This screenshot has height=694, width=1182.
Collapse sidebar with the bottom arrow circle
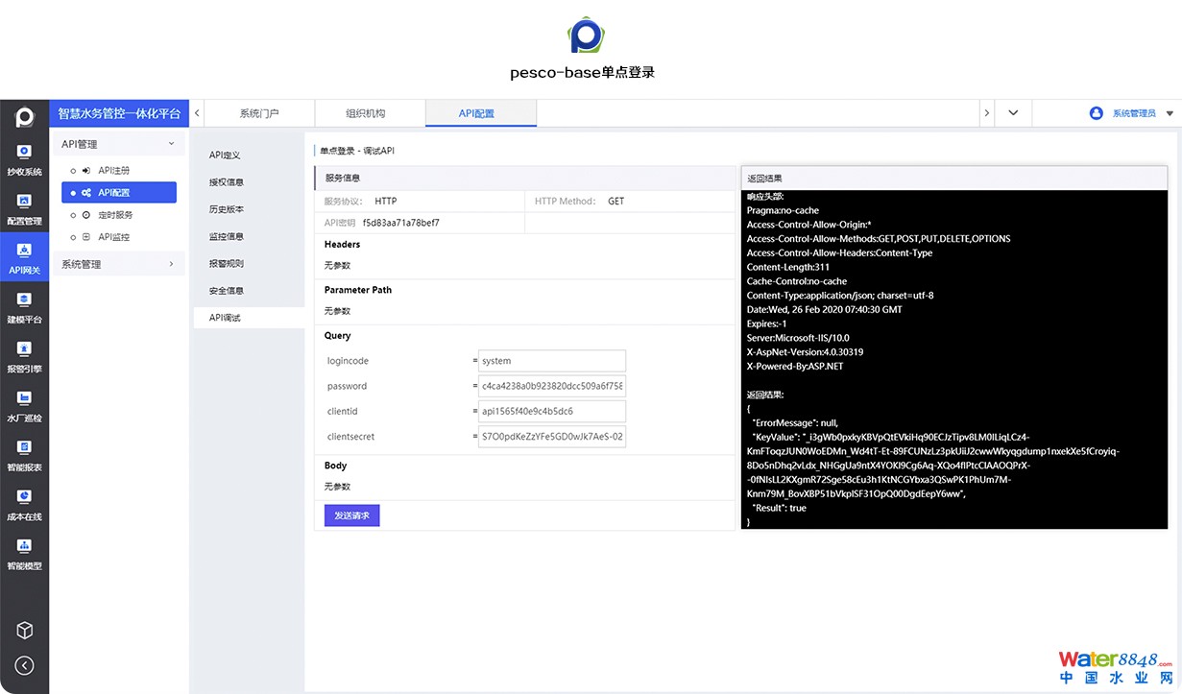point(25,665)
